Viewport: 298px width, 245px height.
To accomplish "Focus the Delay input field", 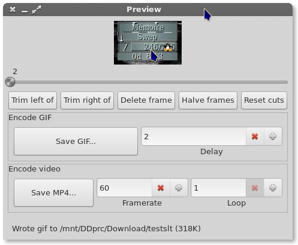I will coord(194,136).
